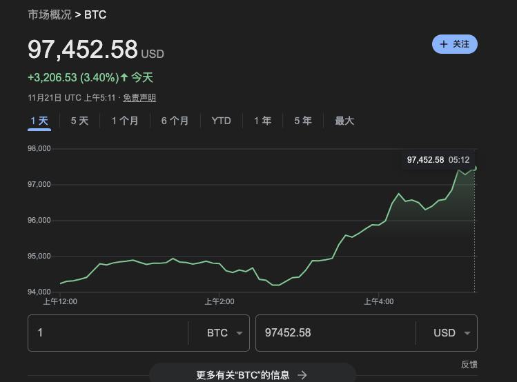
Task: Select the YTD tab
Action: coord(222,121)
